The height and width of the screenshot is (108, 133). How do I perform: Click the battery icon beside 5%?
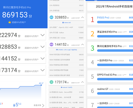pyautogui.click(x=14, y=105)
